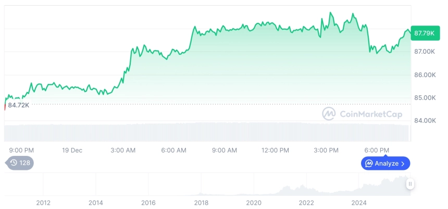The image size is (448, 209).
Task: Click the 84.00K price axis label
Action: coord(425,121)
